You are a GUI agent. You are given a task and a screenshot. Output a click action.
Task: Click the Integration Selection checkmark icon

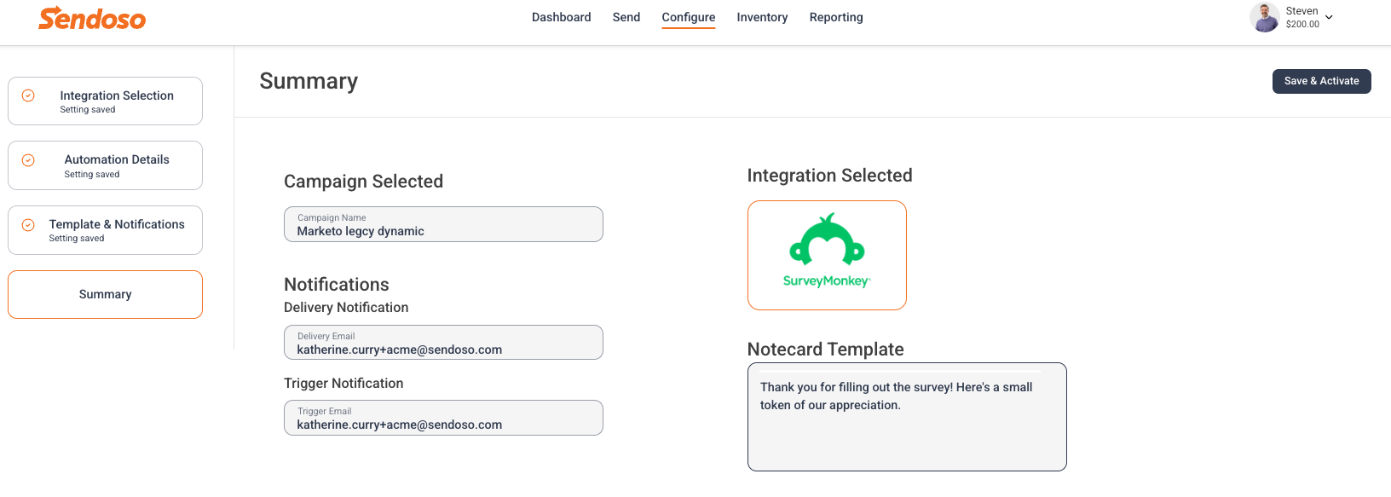[x=28, y=95]
